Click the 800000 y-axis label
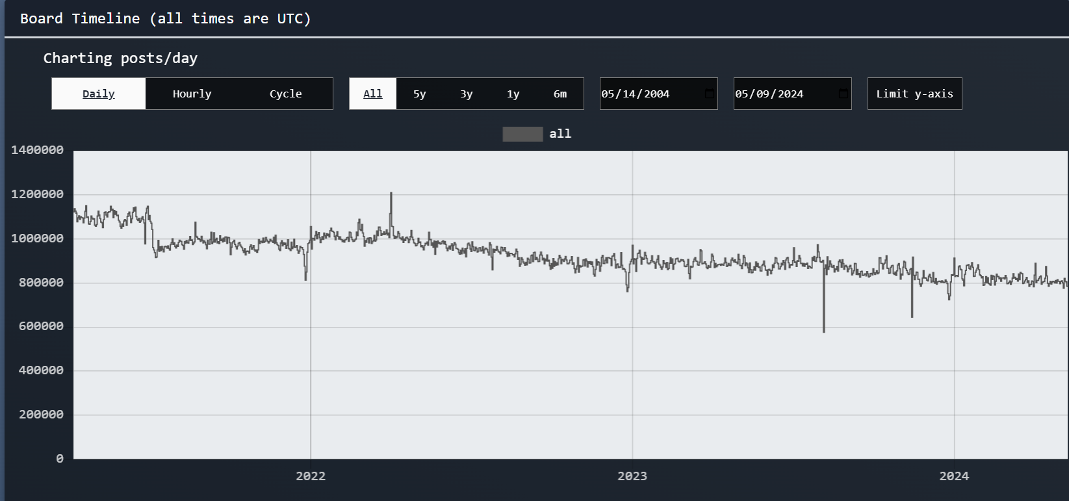The image size is (1069, 501). click(x=41, y=283)
